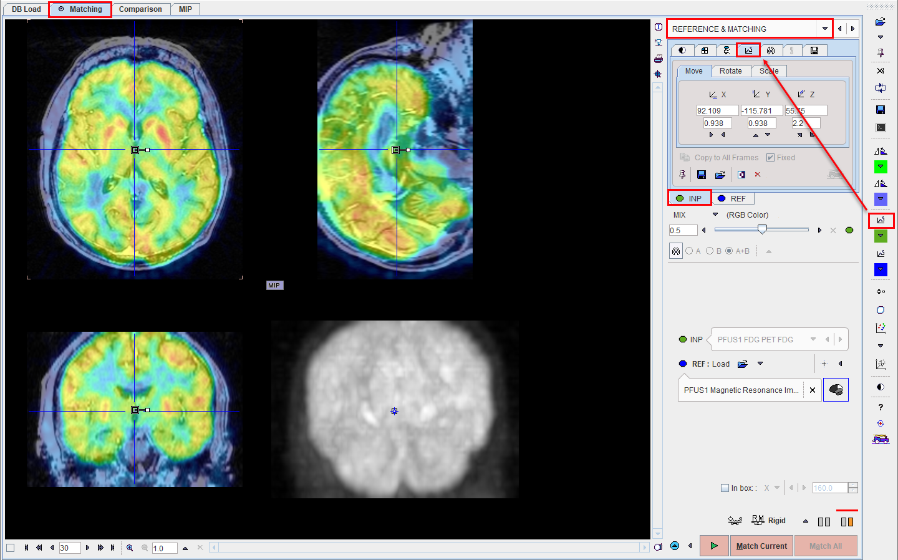Screen dimensions: 898x560
Task: Toggle the In box checkbox
Action: click(725, 488)
